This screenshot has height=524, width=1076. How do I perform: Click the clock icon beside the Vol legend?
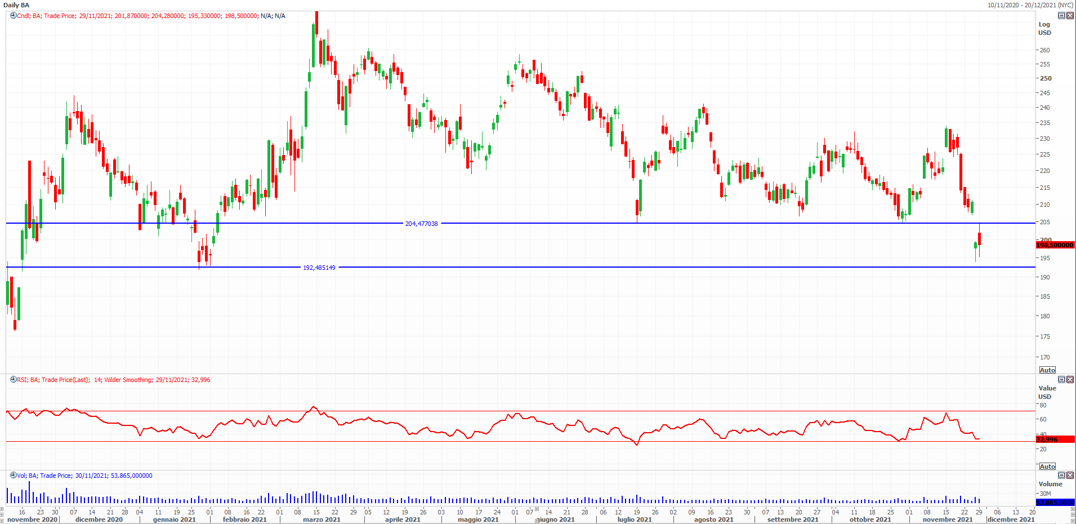point(13,476)
